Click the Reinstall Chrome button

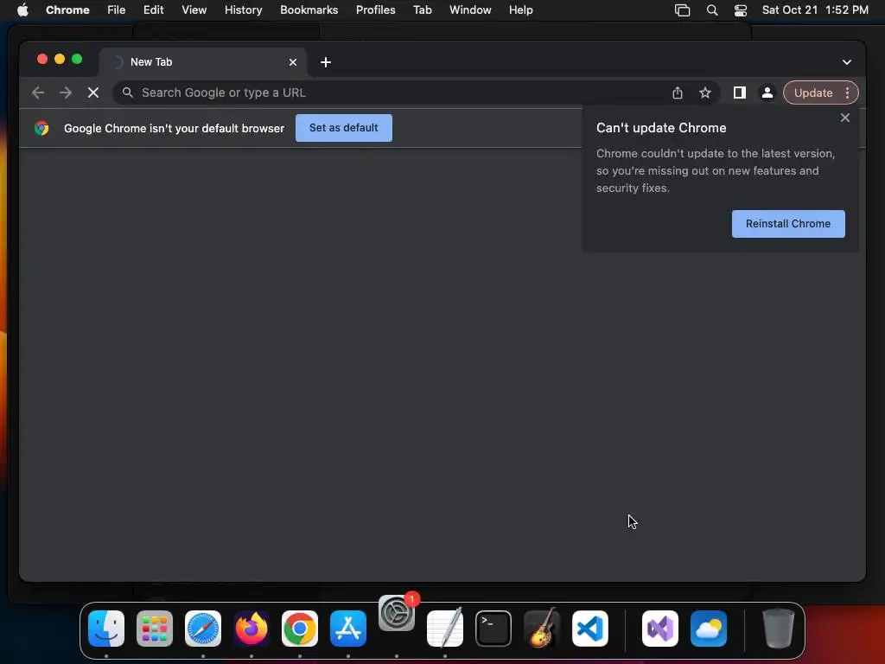coord(788,224)
